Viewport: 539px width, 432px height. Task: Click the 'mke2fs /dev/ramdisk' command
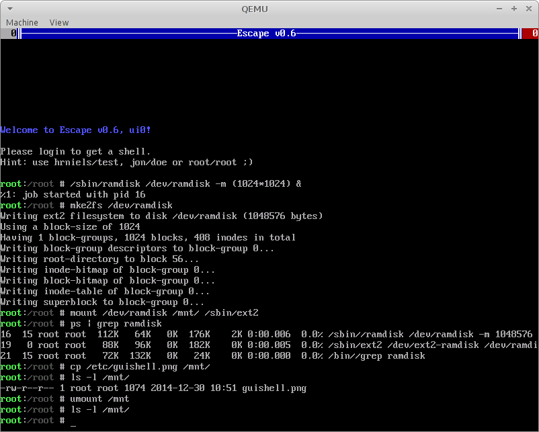tap(122, 206)
